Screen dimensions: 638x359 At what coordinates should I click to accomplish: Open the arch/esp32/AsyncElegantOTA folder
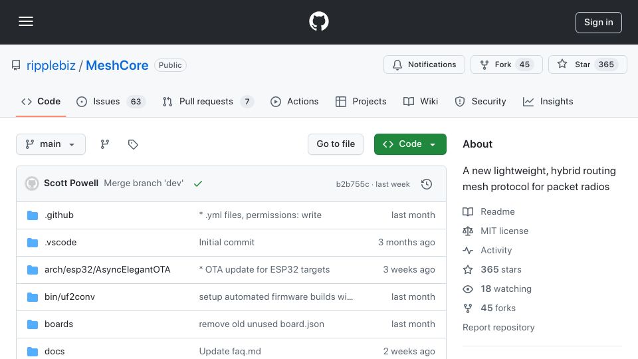tap(108, 269)
